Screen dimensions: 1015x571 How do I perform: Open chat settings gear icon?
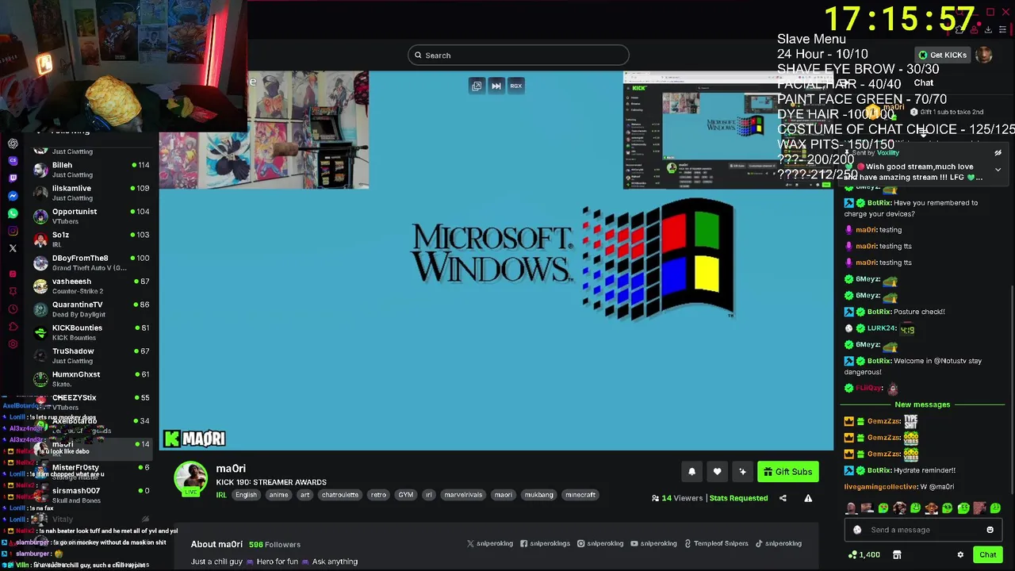tap(960, 555)
